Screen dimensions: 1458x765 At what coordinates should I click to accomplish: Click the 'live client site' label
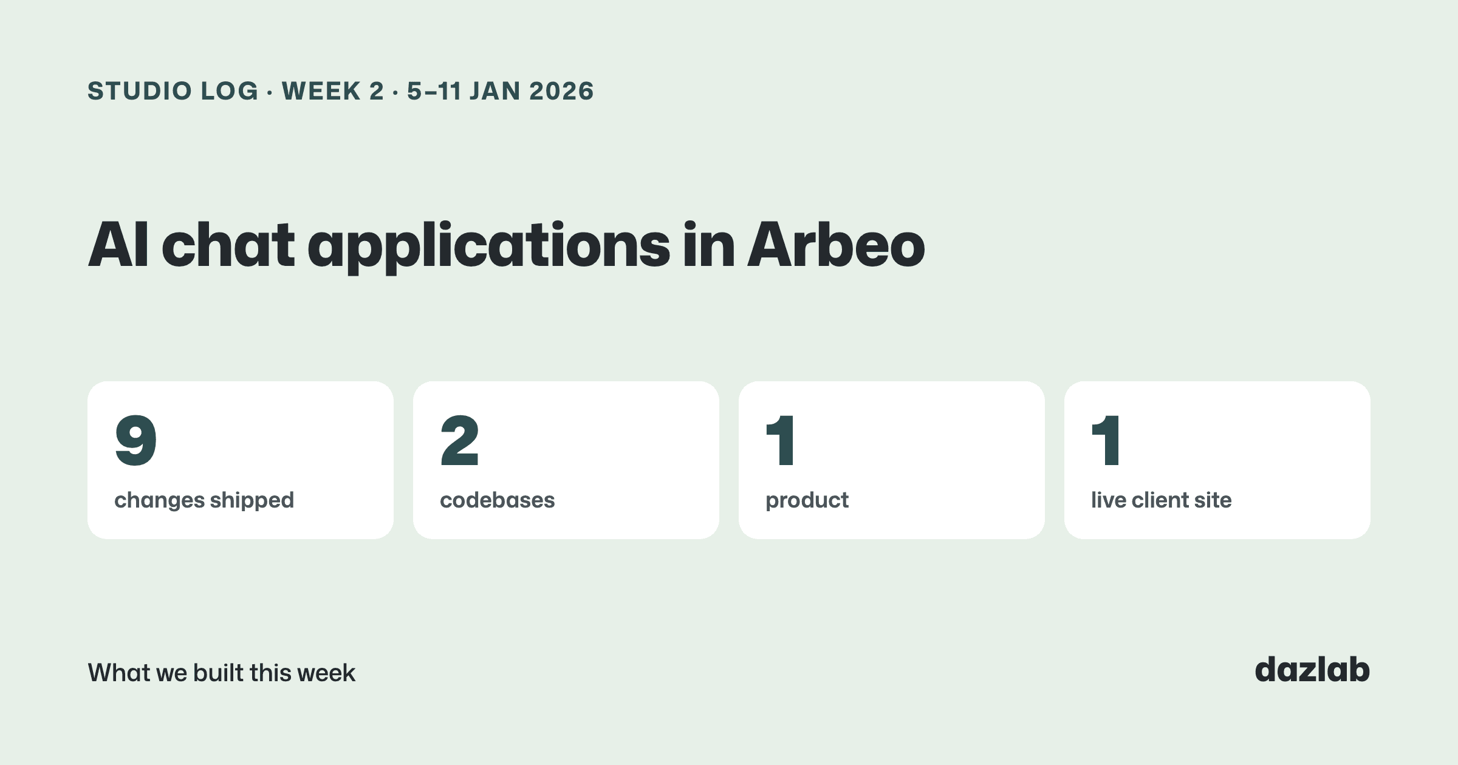[1162, 500]
